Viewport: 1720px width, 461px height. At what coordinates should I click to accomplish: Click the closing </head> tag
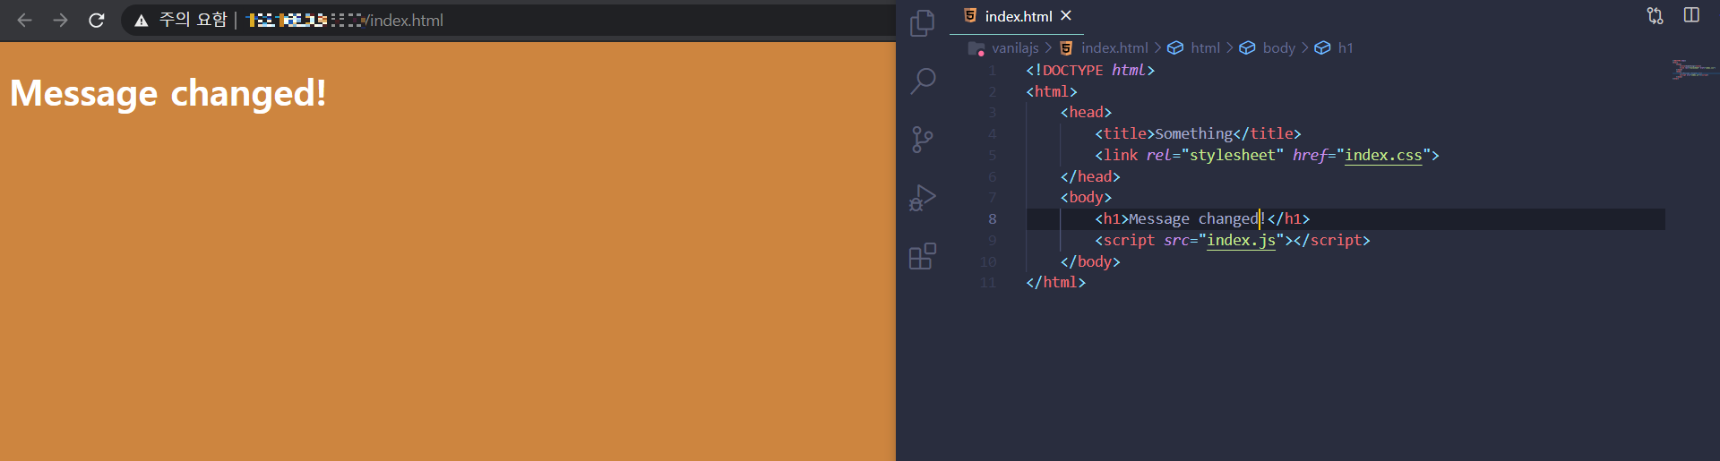pos(1090,176)
